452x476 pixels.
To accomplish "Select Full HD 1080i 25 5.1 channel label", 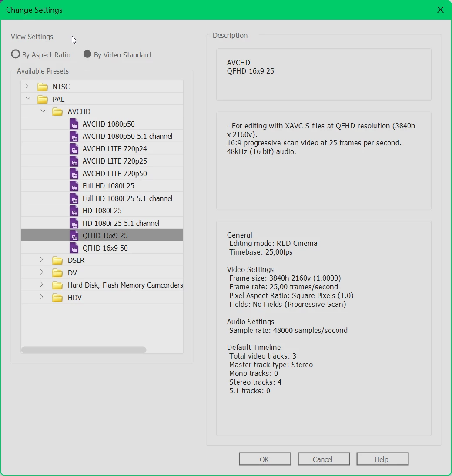I will tap(127, 198).
